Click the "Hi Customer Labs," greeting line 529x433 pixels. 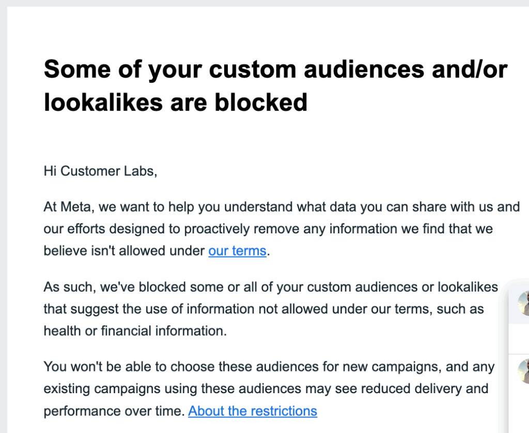pyautogui.click(x=100, y=171)
